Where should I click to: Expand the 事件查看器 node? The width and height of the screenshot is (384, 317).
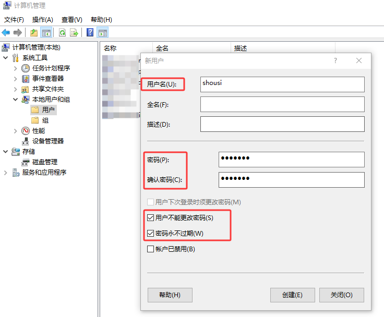[x=16, y=79]
